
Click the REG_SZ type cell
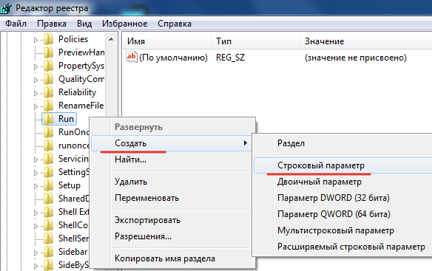[230, 58]
